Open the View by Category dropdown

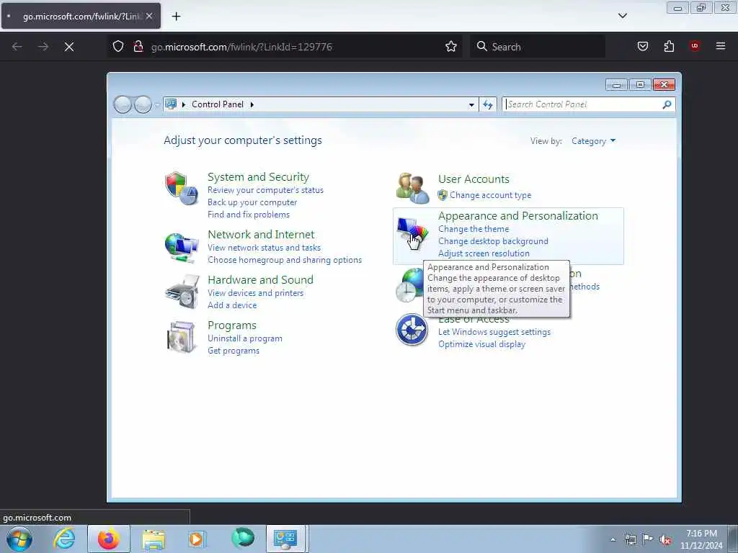tap(593, 141)
